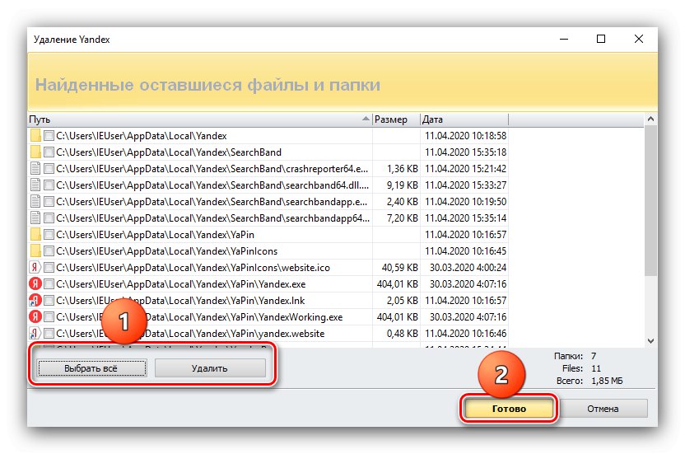Screen dimensions: 685x454
Task: Confirm with the Готово button
Action: (x=509, y=409)
